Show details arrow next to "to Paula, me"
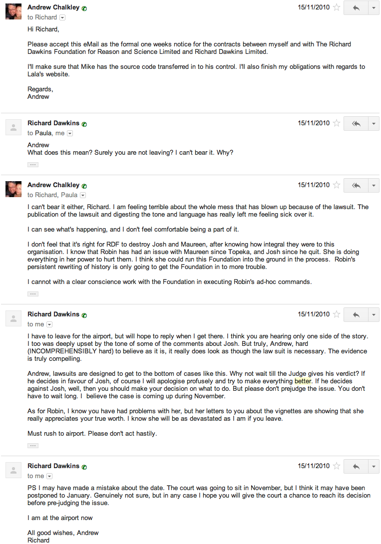381x544 pixels. pyautogui.click(x=70, y=133)
